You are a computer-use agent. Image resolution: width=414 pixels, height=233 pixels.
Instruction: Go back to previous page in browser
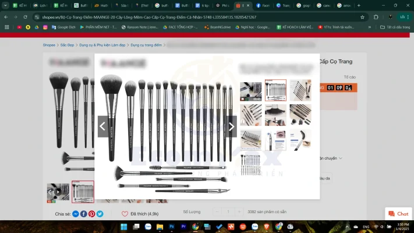click(6, 17)
